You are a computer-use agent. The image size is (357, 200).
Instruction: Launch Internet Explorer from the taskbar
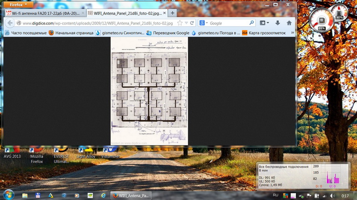104,196
